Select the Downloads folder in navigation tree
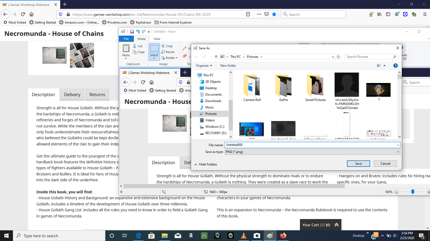This screenshot has width=430, height=241. click(213, 101)
